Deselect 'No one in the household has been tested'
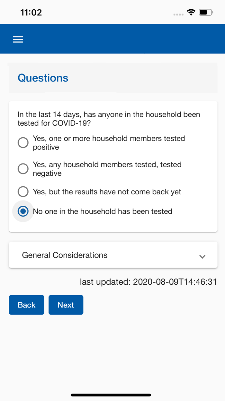Image resolution: width=225 pixels, height=401 pixels. point(23,211)
